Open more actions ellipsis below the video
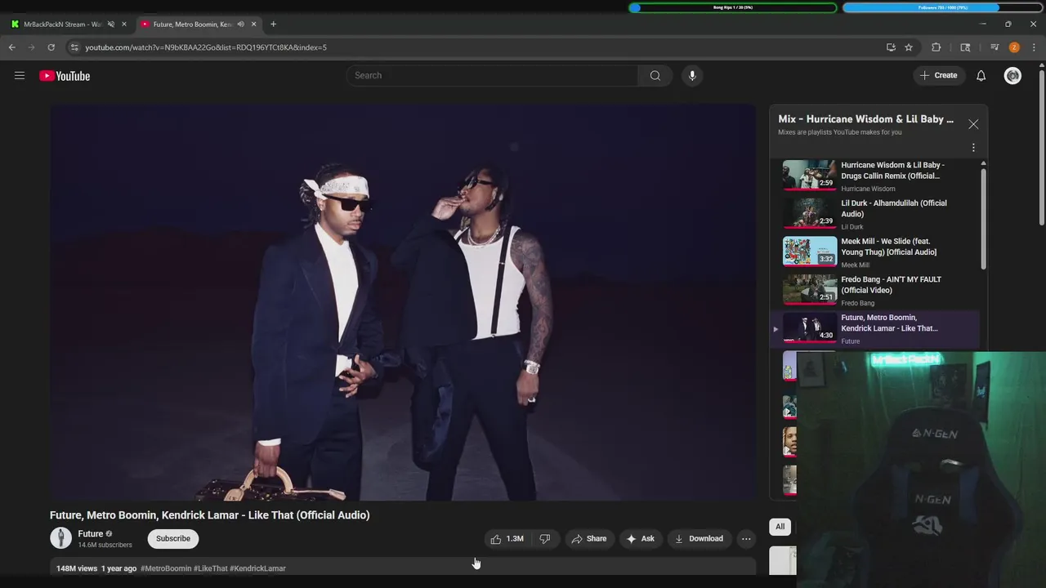Screen dimensions: 1046x588 (x=746, y=539)
